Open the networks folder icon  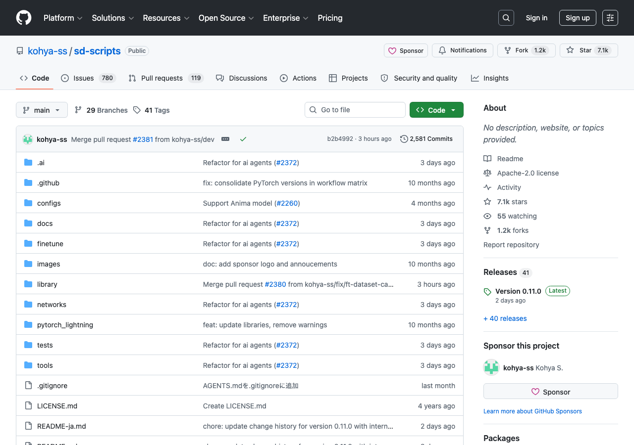(x=28, y=305)
